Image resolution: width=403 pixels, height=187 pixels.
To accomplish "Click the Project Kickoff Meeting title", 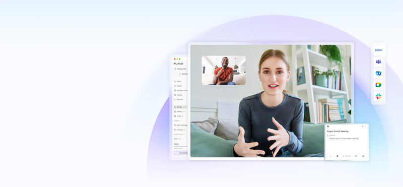I will tap(338, 132).
